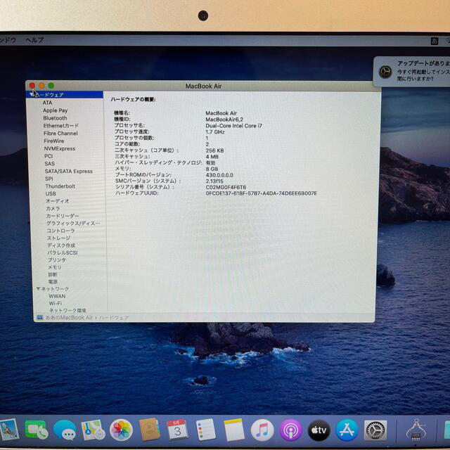Click the ハードウェア path bar segment

tap(114, 318)
